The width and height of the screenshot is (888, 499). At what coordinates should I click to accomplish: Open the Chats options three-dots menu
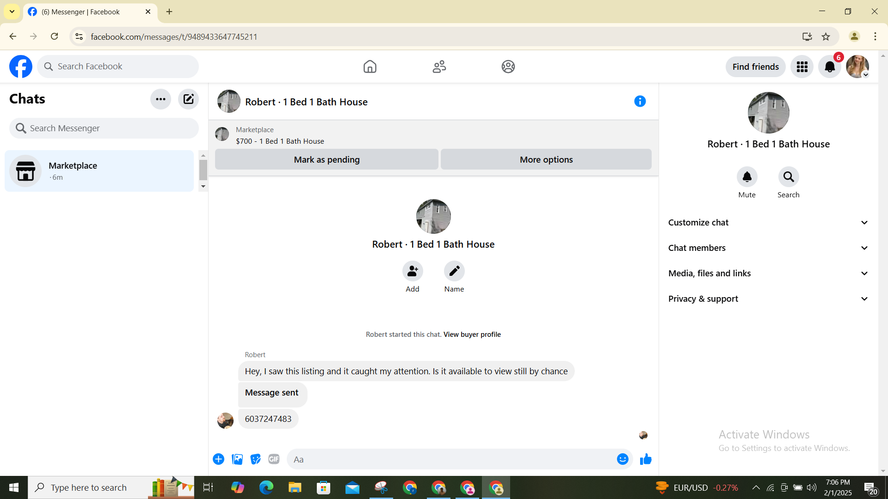[x=160, y=99]
